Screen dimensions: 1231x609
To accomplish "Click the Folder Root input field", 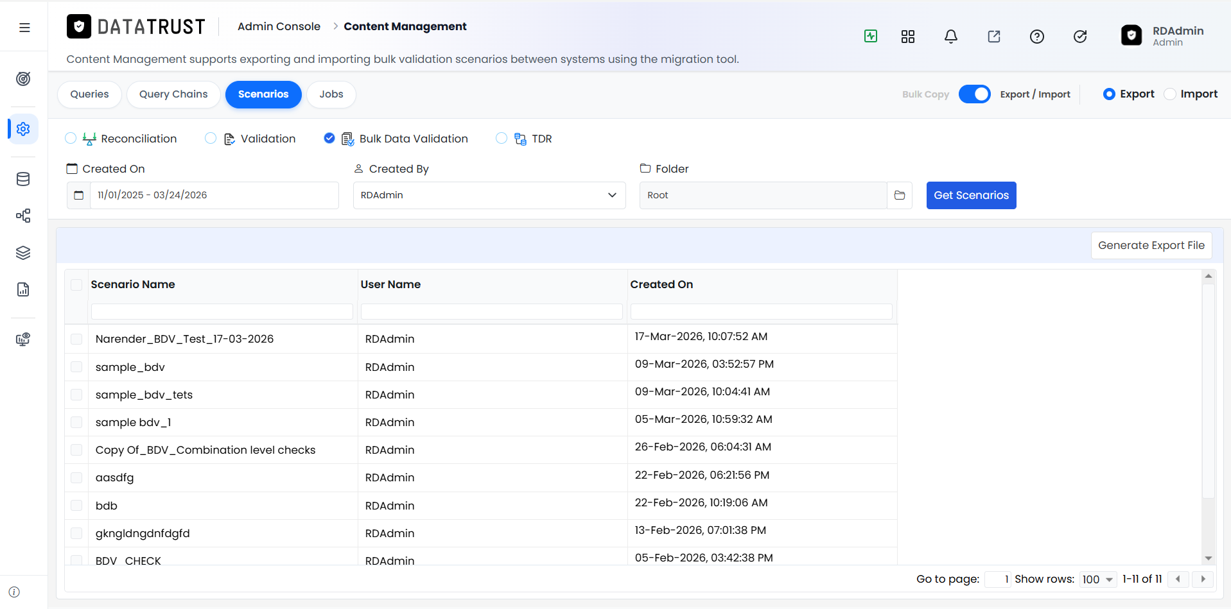I will point(763,195).
